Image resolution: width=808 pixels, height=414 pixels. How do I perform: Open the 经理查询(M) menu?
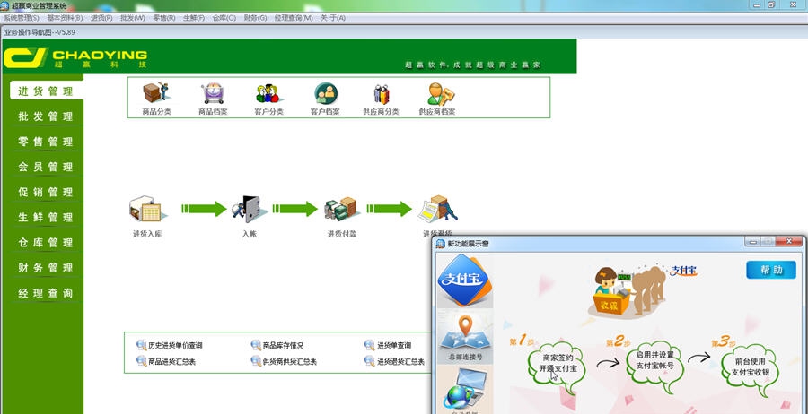pyautogui.click(x=294, y=18)
